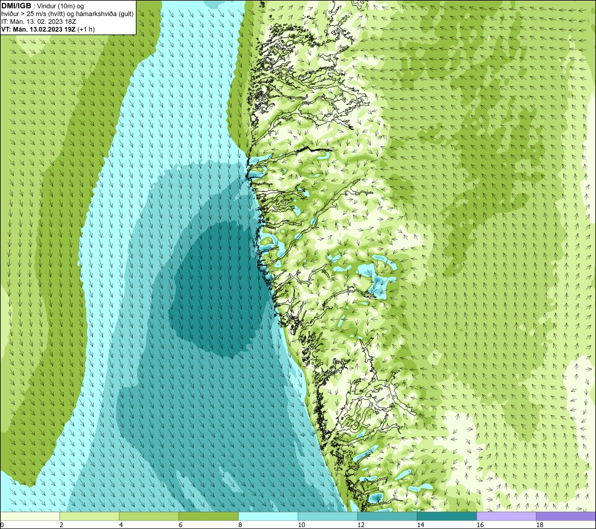This screenshot has width=596, height=529.
Task: Click the 0–2 m/s color swatch
Action: [x=30, y=516]
